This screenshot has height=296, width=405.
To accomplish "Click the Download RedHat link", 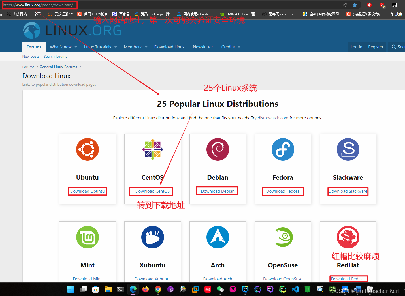I will pos(348,279).
